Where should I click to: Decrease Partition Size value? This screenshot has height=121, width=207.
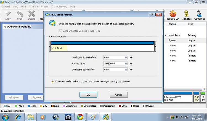click(x=126, y=64)
